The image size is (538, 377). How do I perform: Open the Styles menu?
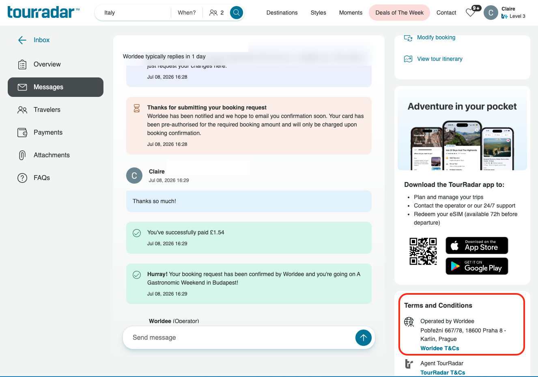[318, 13]
